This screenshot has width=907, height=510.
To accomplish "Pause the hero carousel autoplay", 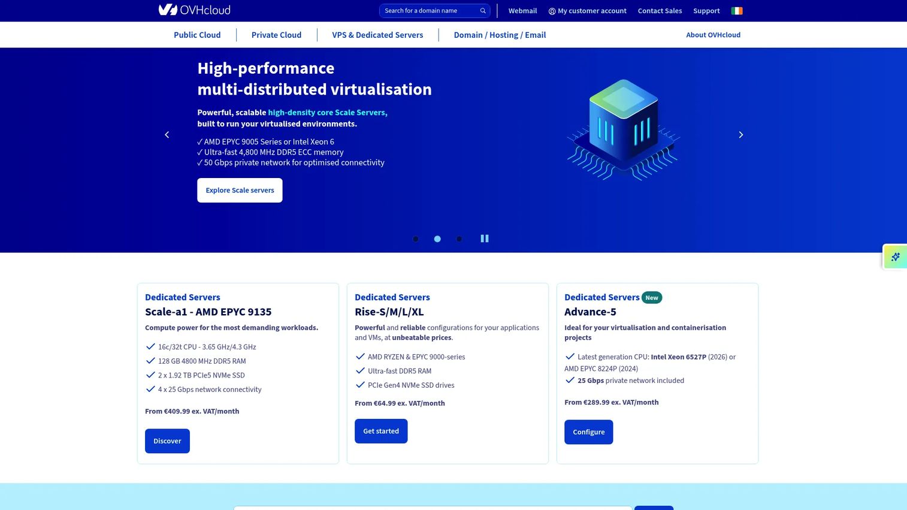I will 485,239.
